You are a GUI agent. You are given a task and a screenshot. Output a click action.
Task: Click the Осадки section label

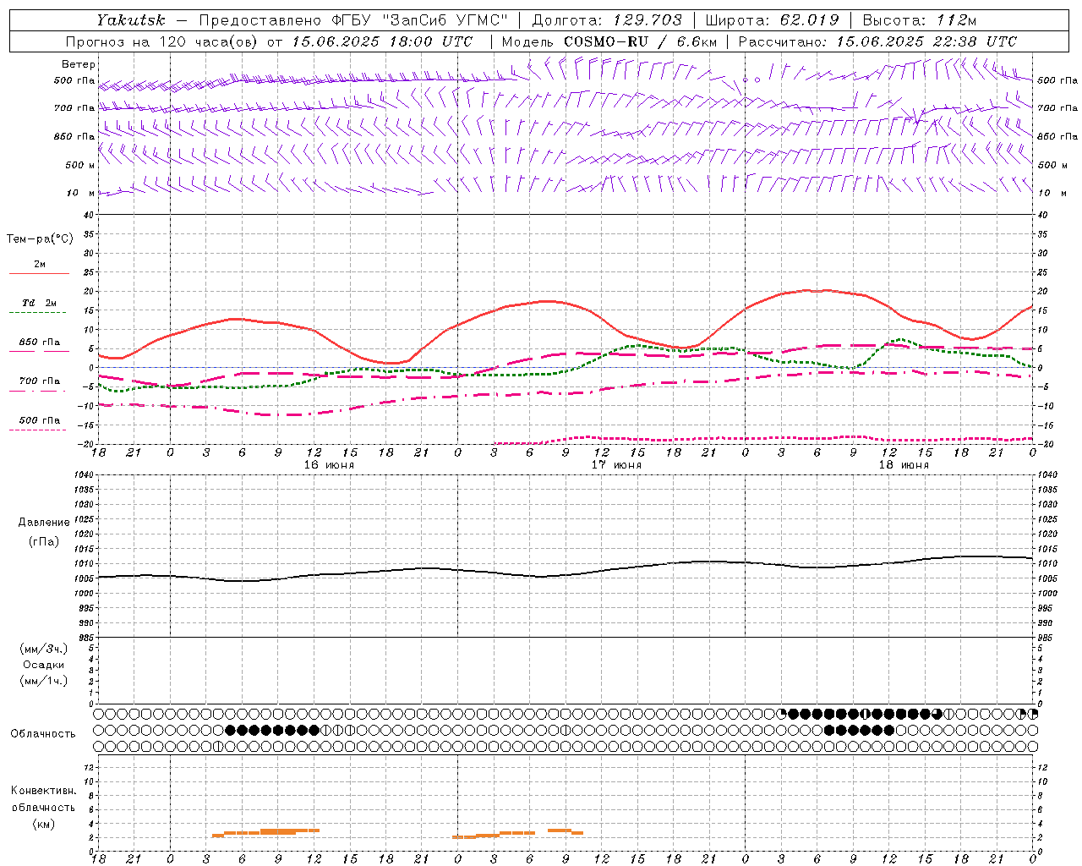pyautogui.click(x=44, y=665)
